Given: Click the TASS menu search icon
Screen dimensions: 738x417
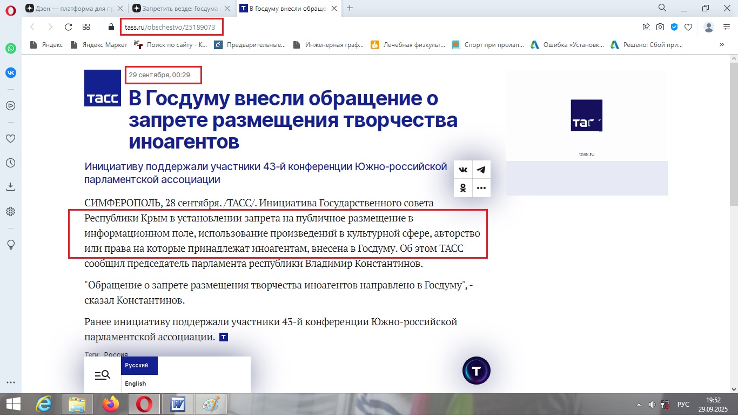Looking at the screenshot, I should click(x=103, y=375).
